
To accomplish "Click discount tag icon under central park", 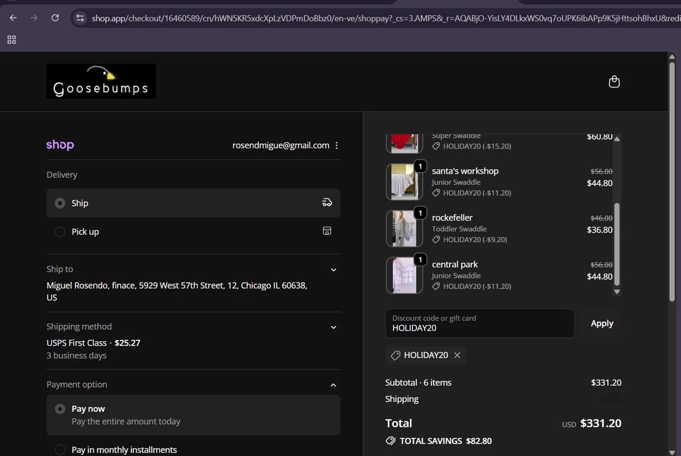I will (436, 286).
